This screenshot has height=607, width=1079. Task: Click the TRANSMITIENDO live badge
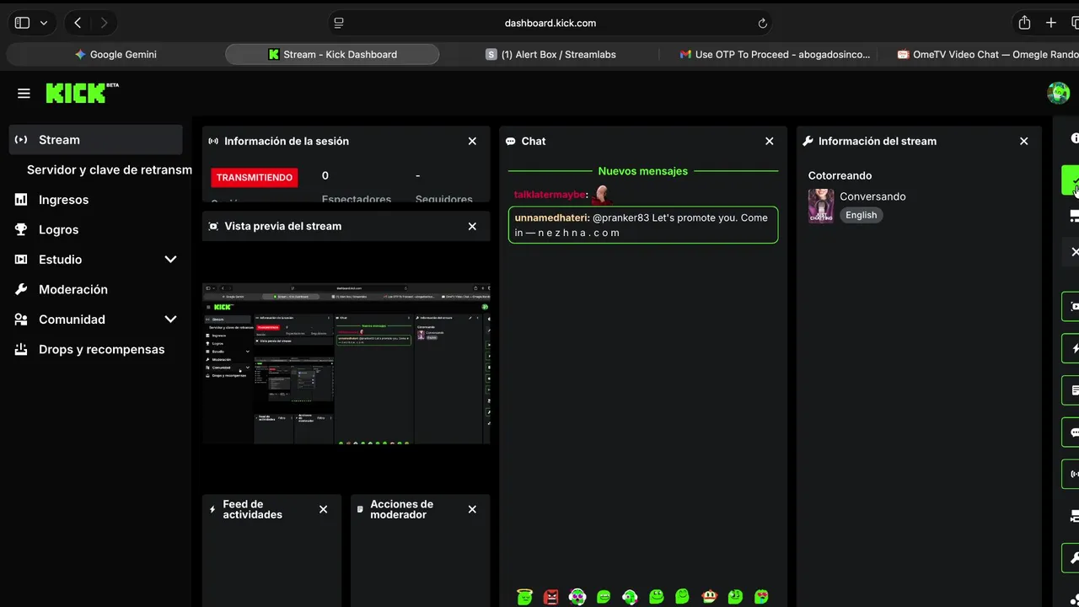(x=254, y=178)
